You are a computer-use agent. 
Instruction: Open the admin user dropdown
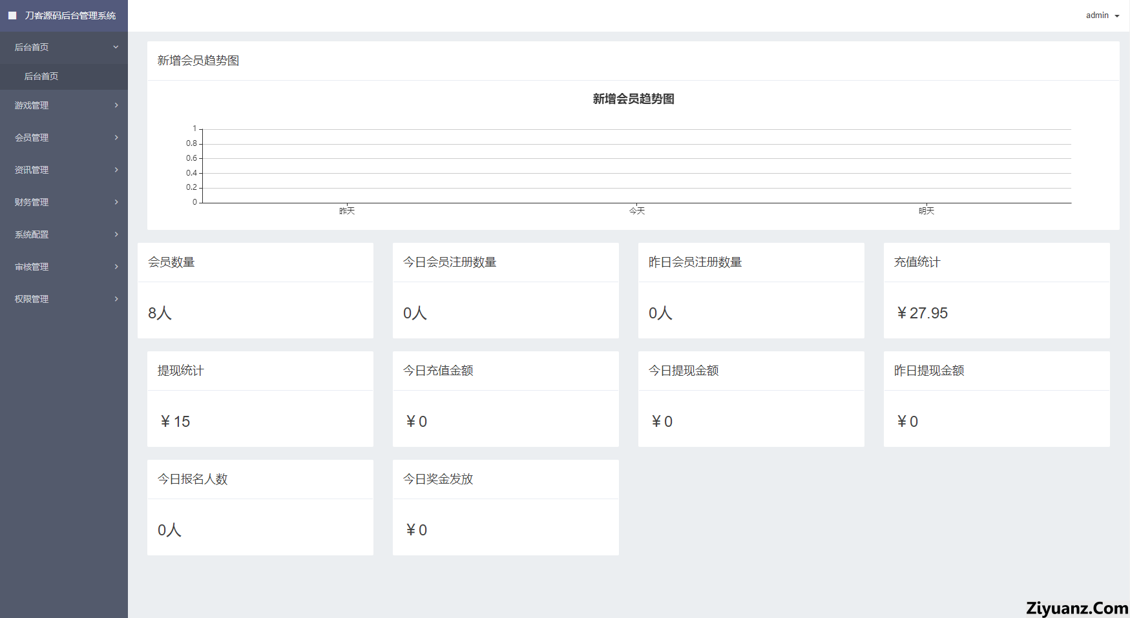[1102, 15]
